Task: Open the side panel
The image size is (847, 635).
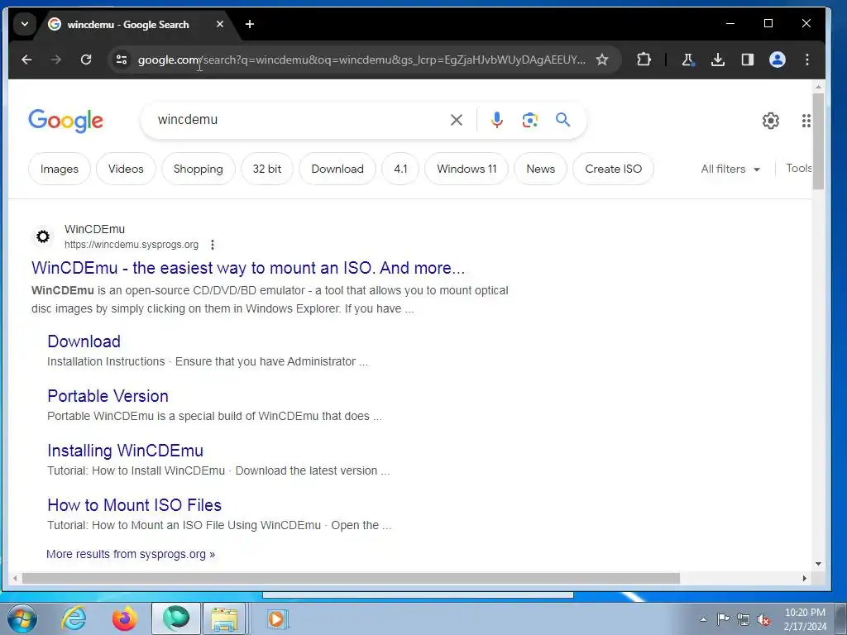Action: click(747, 60)
